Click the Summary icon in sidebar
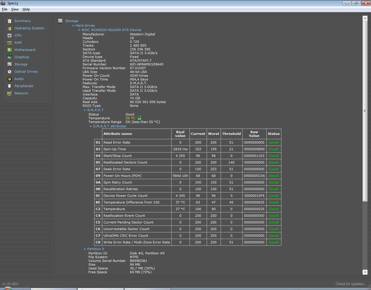371x290 pixels. [10, 21]
